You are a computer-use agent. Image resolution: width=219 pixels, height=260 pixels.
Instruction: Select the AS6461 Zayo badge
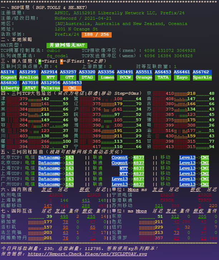(x=182, y=75)
